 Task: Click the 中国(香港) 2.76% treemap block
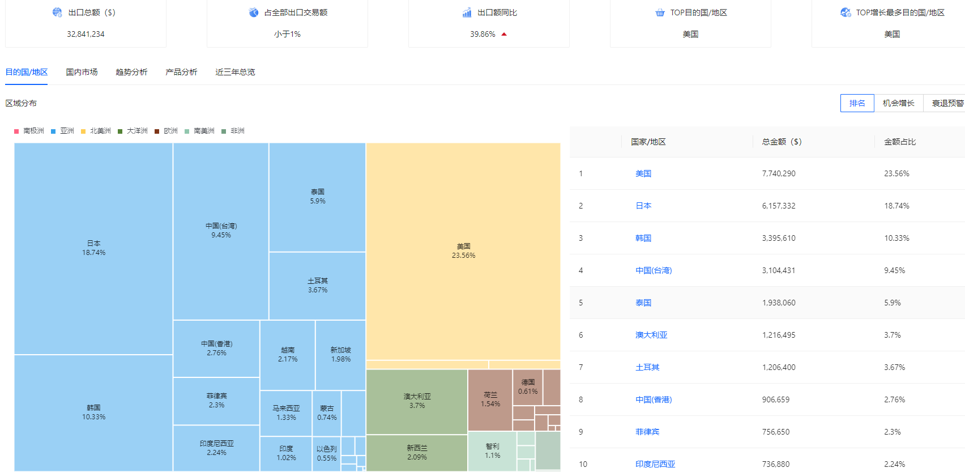(216, 348)
